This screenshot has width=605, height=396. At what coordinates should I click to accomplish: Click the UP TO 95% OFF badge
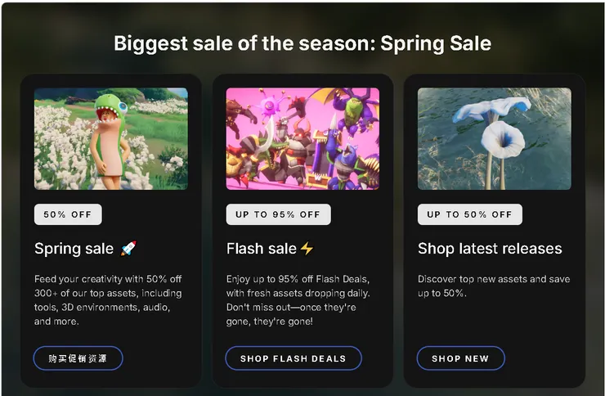[x=278, y=214]
